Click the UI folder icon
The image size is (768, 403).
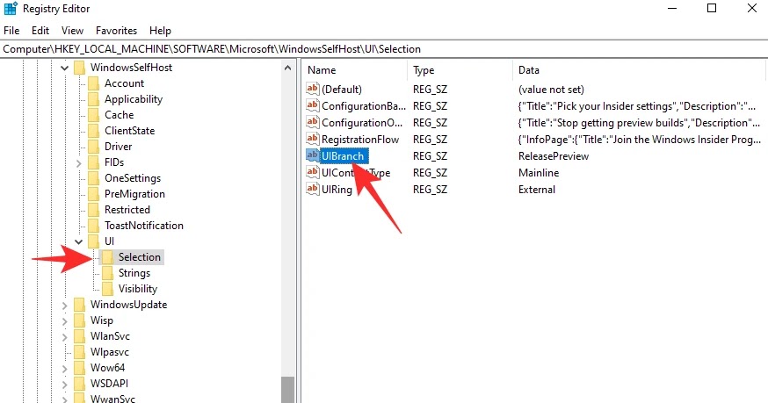(93, 241)
